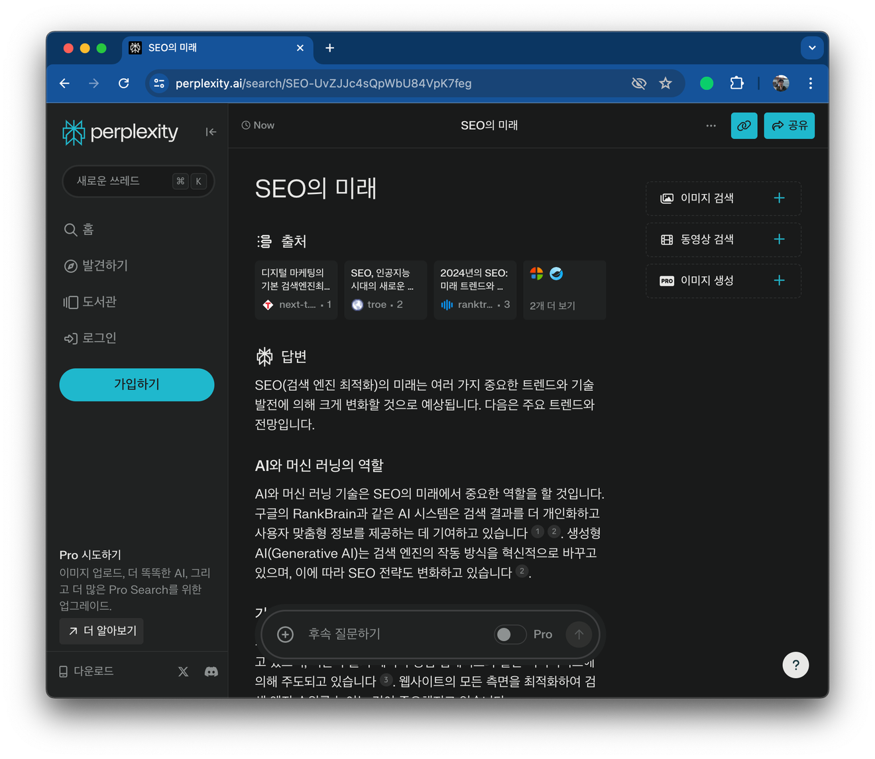Open the three-dot thread options menu

click(x=711, y=125)
